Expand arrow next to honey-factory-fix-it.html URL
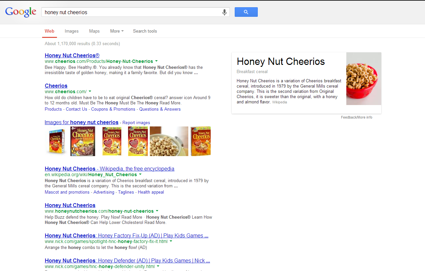This screenshot has width=425, height=271. point(171,241)
